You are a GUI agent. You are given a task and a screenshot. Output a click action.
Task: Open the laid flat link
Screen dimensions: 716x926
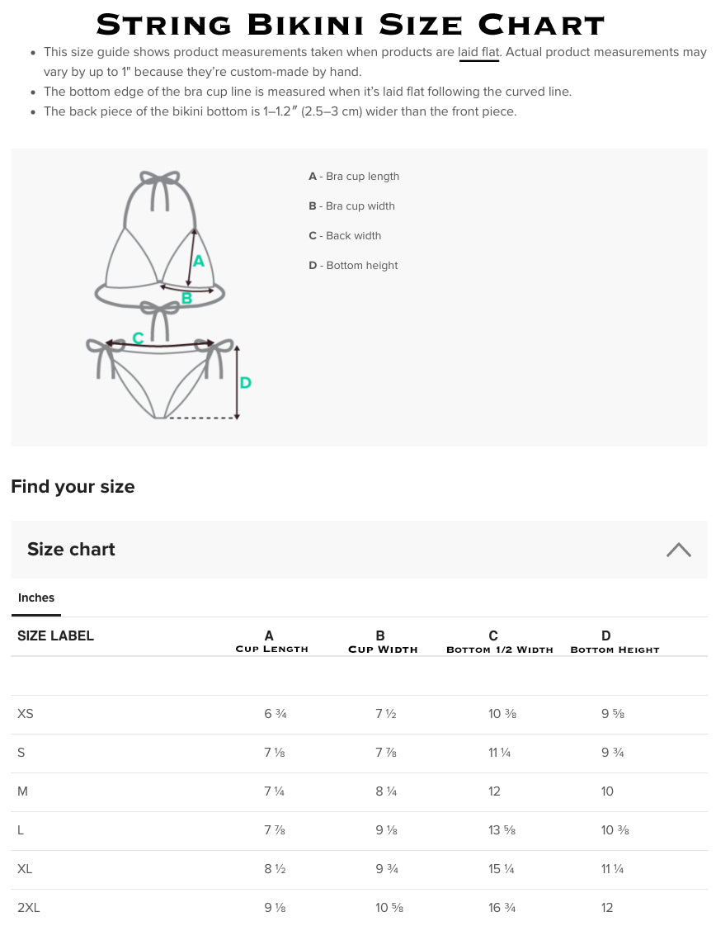tap(478, 52)
